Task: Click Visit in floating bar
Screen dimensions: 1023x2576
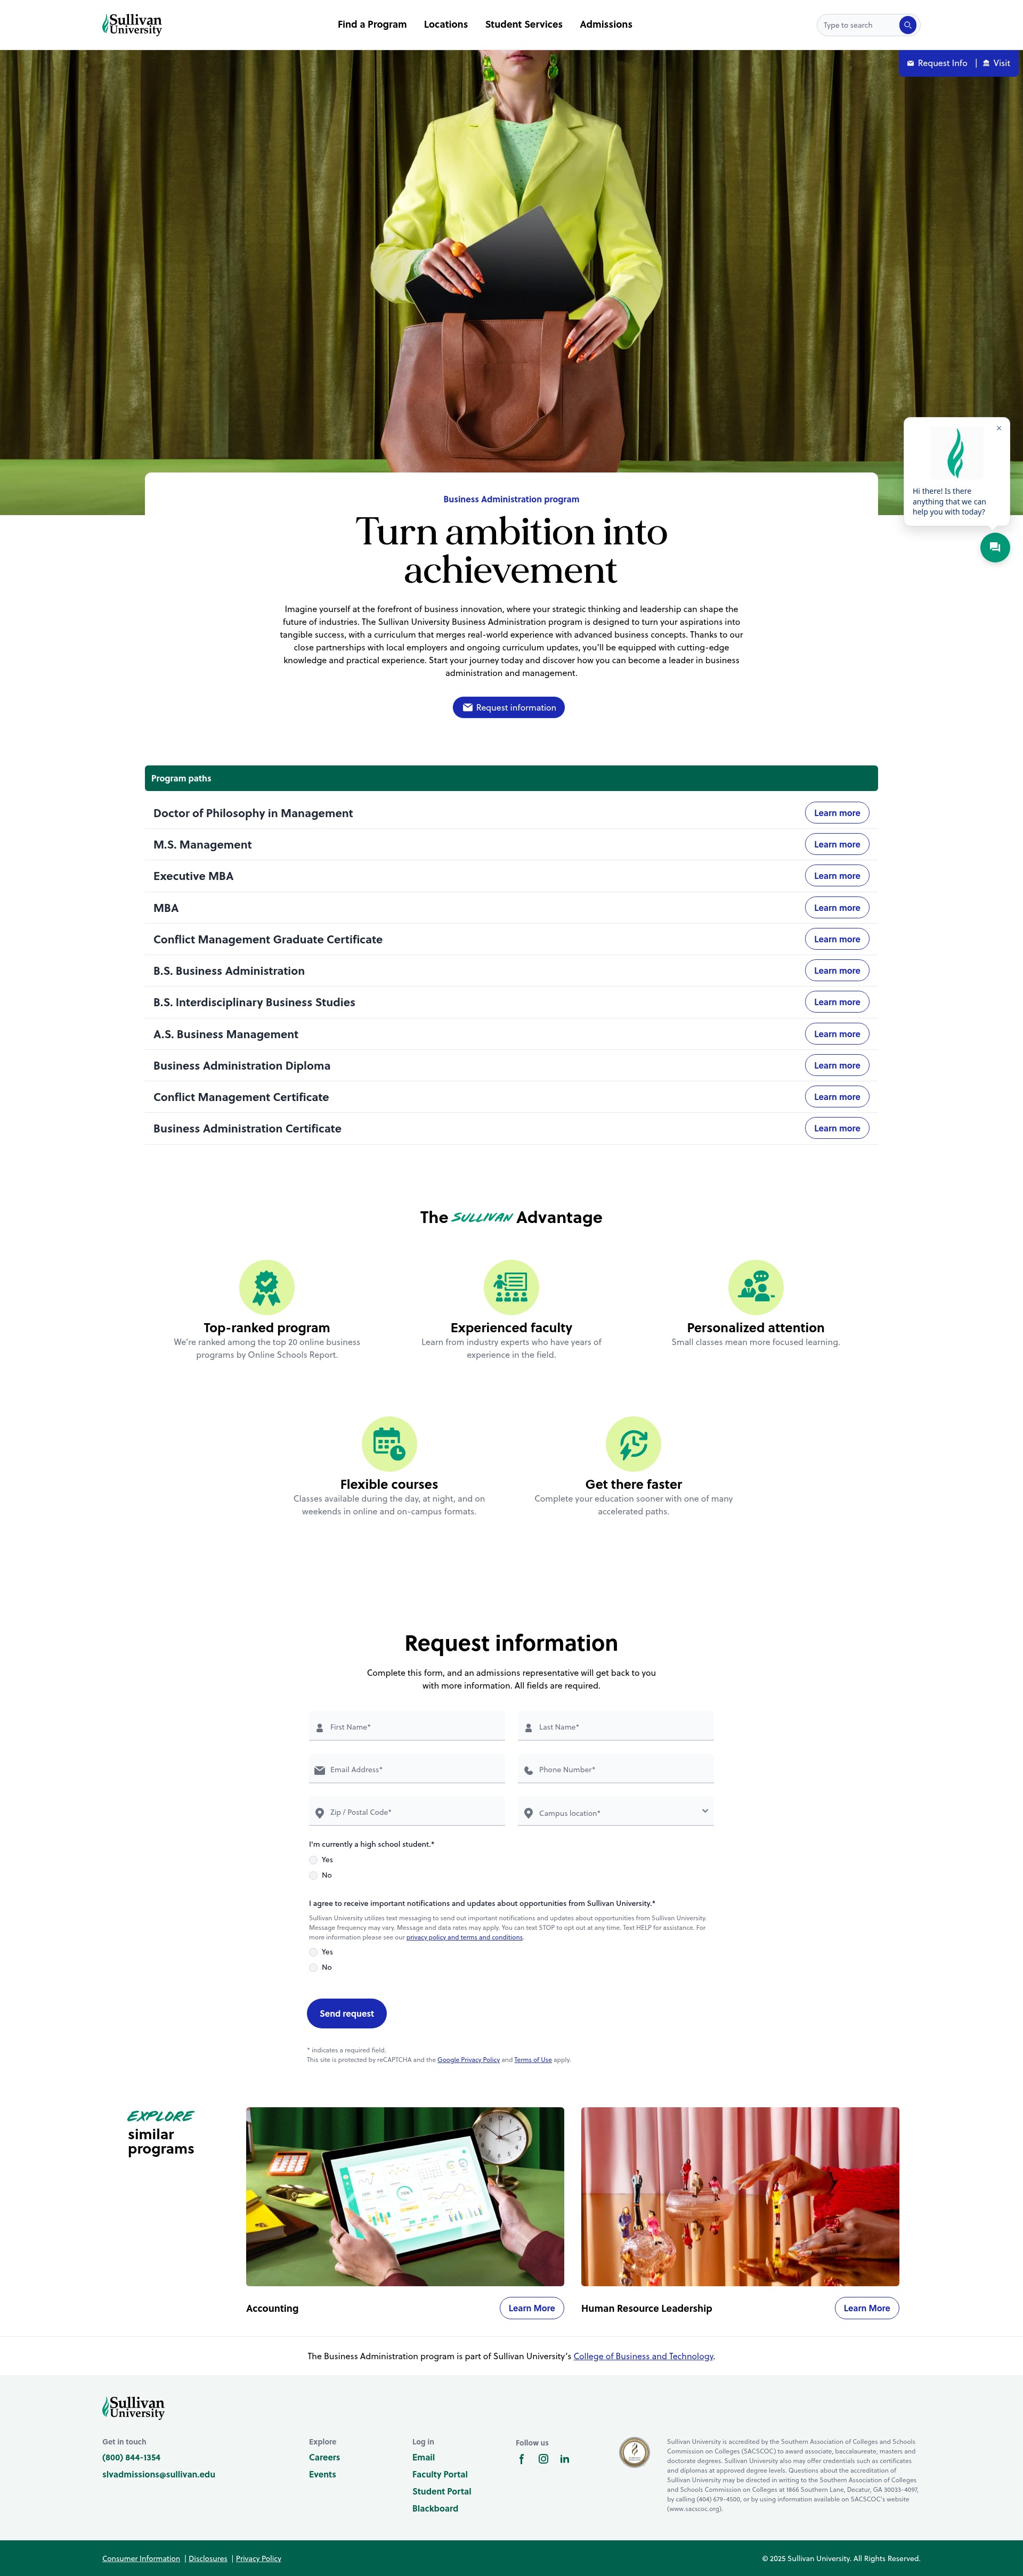Action: (996, 63)
